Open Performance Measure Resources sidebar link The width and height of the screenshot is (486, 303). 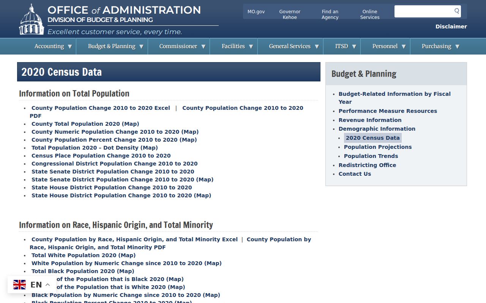388,111
